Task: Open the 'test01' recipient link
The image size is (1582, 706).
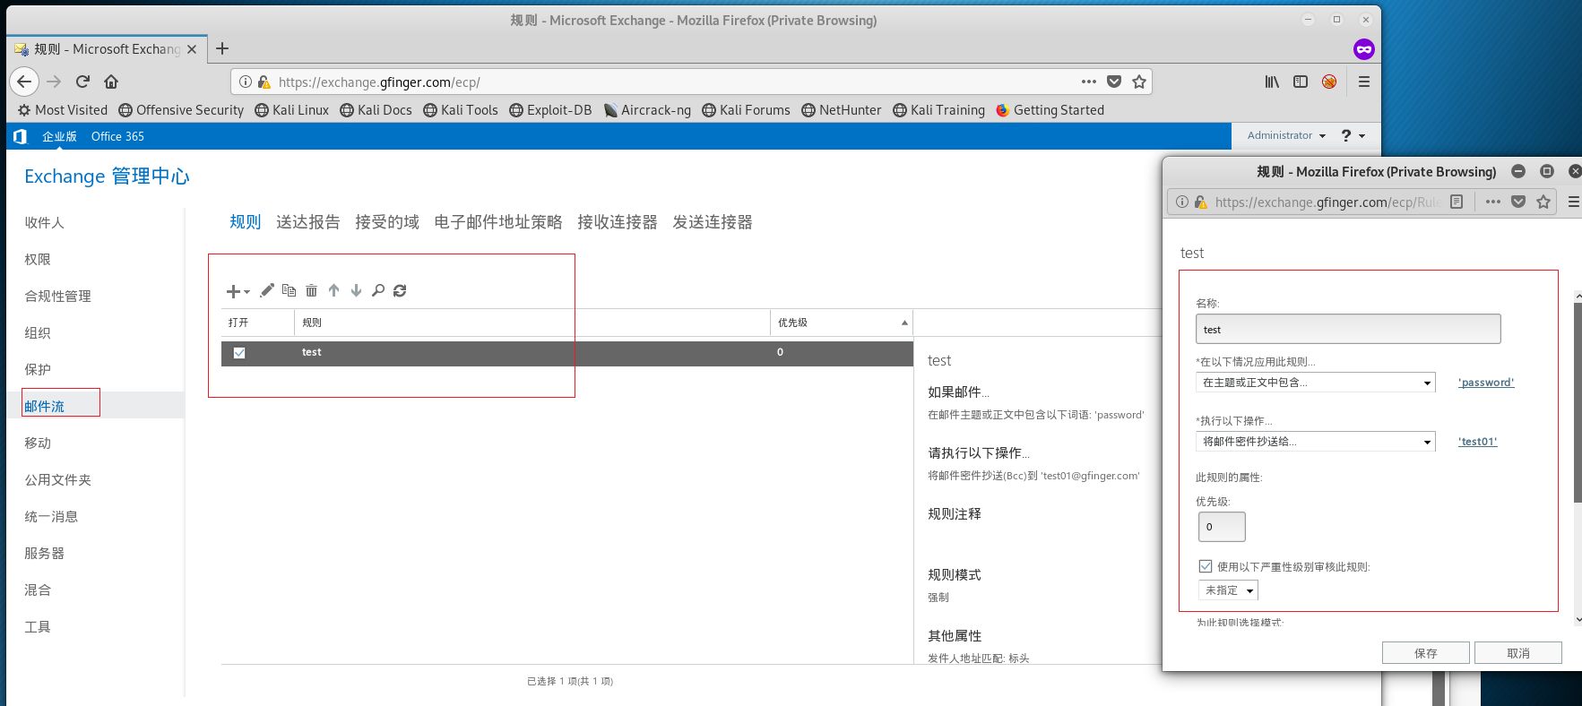Action: [1477, 442]
